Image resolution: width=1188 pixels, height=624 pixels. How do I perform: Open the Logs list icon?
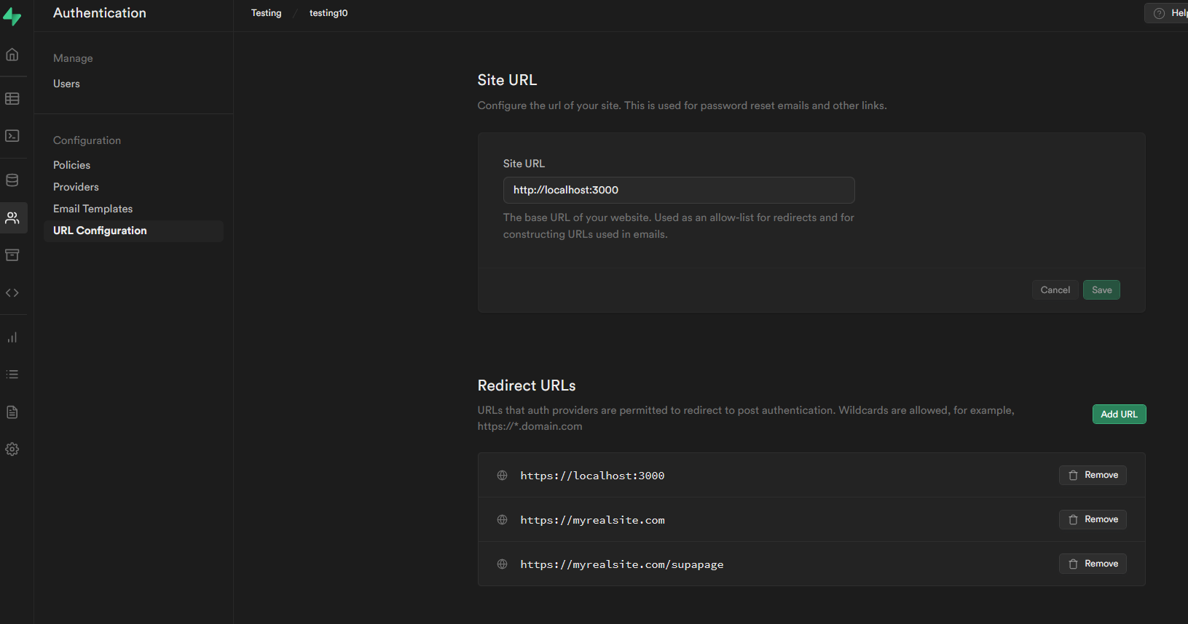tap(12, 375)
